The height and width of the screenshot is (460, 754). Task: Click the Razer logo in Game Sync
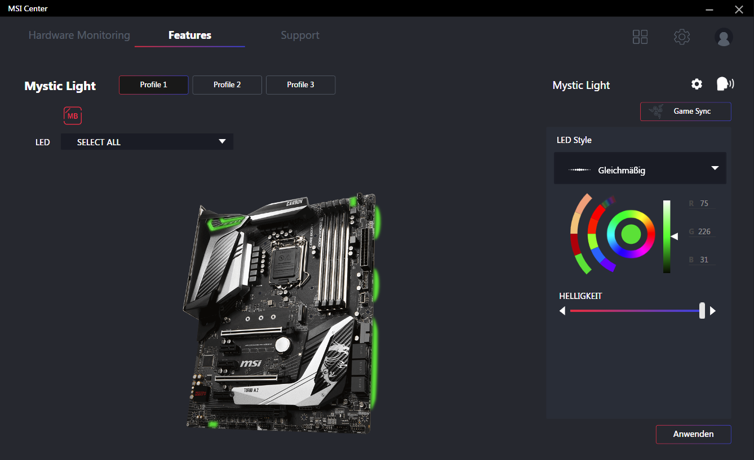[x=655, y=111]
